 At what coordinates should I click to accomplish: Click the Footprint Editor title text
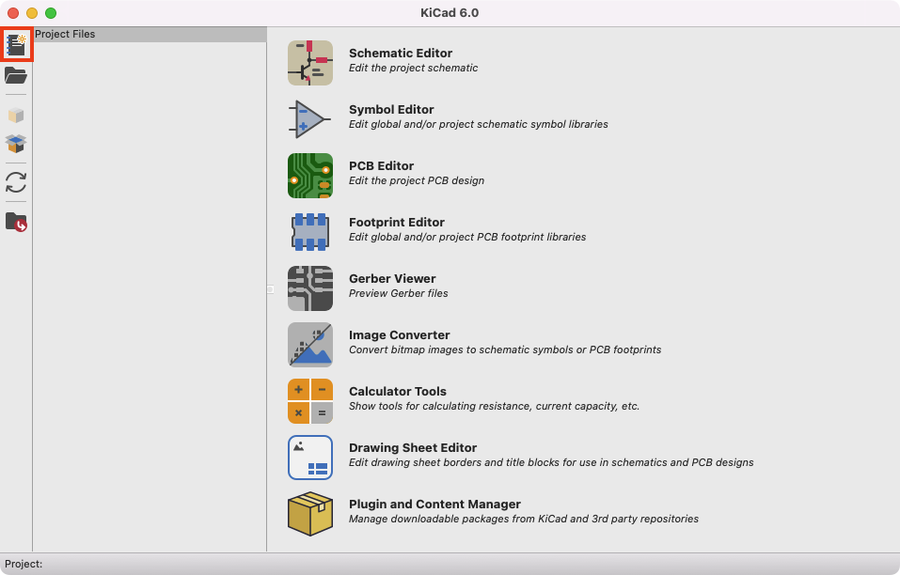[397, 223]
